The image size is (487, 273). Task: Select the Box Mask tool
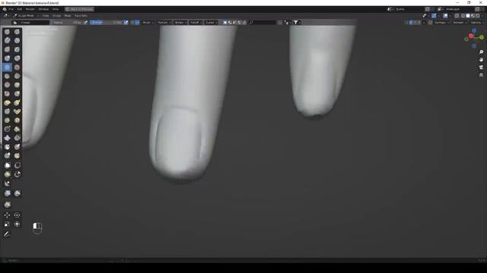point(7,165)
